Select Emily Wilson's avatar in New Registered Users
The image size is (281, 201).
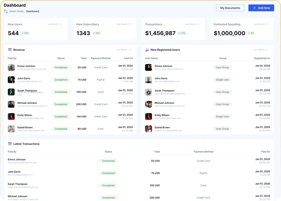tap(148, 116)
